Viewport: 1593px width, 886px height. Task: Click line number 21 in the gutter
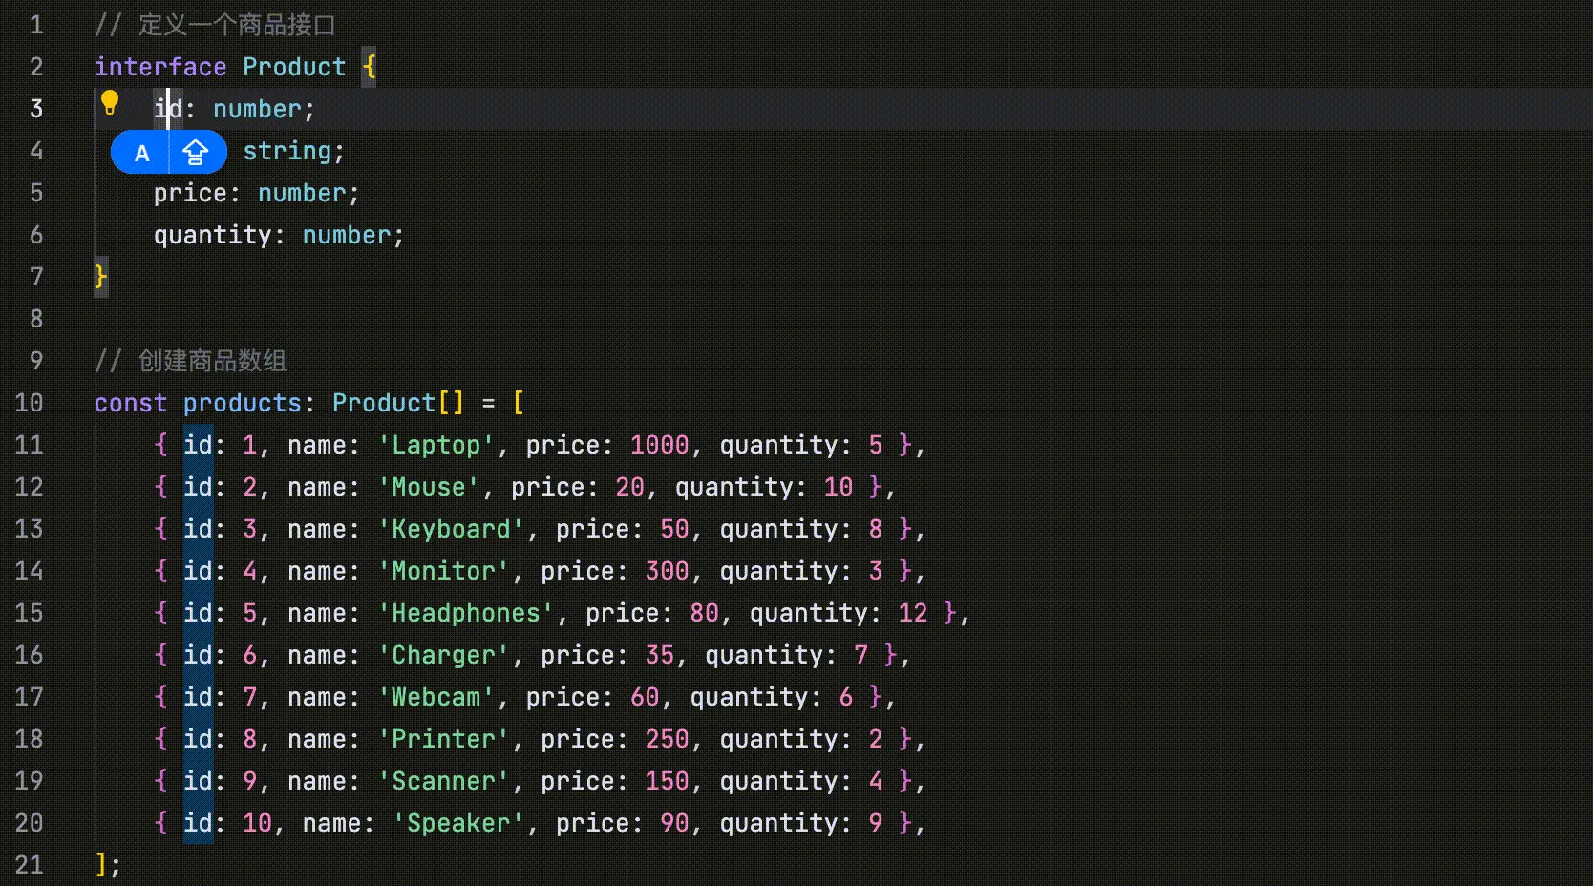point(29,865)
